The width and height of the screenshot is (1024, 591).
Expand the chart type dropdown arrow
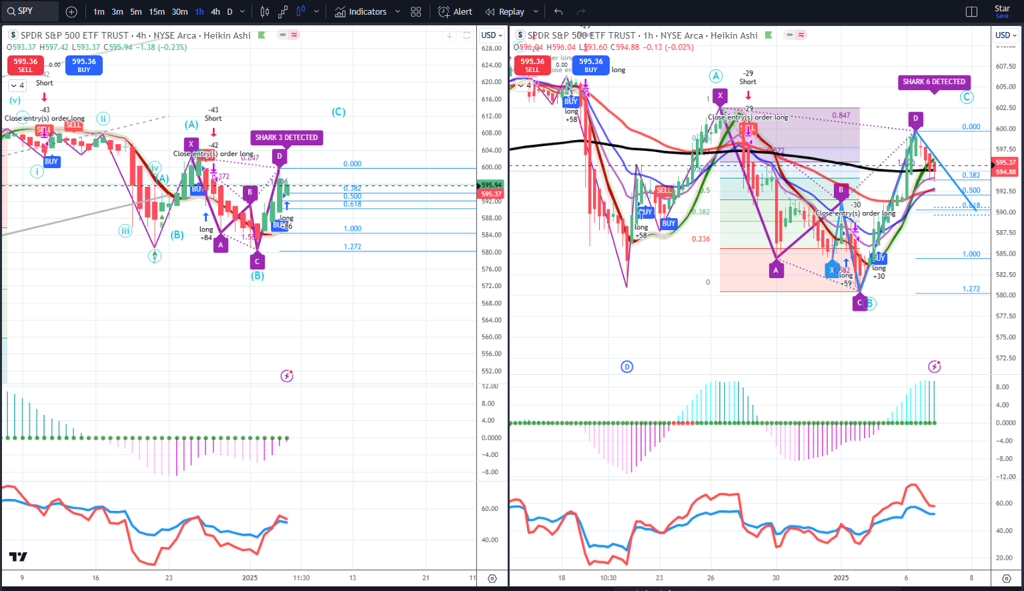click(x=316, y=11)
